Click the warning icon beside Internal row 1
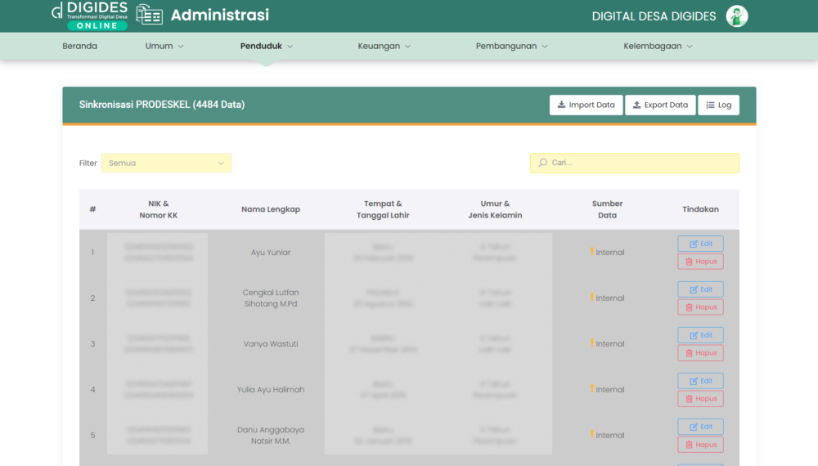 (x=591, y=252)
